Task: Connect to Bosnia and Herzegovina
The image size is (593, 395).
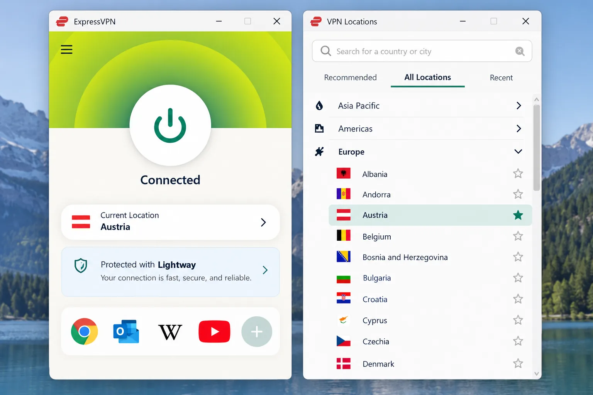Action: pos(430,257)
